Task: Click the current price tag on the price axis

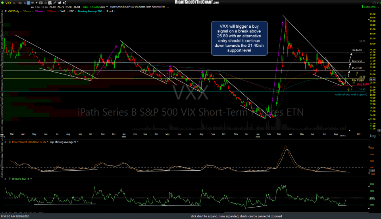Action: (372, 80)
